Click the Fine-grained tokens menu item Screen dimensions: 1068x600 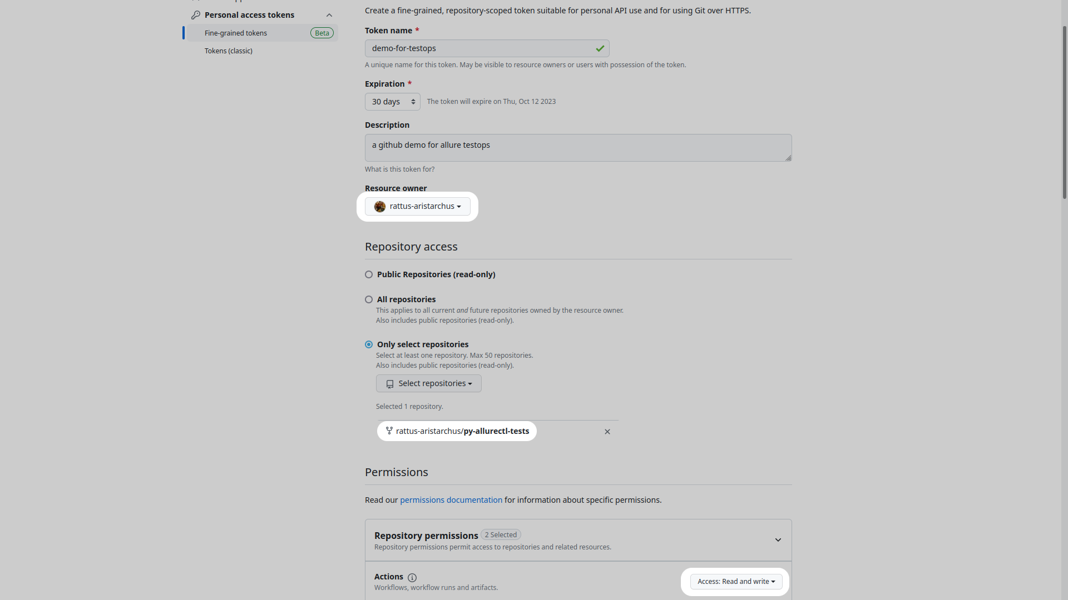tap(235, 32)
